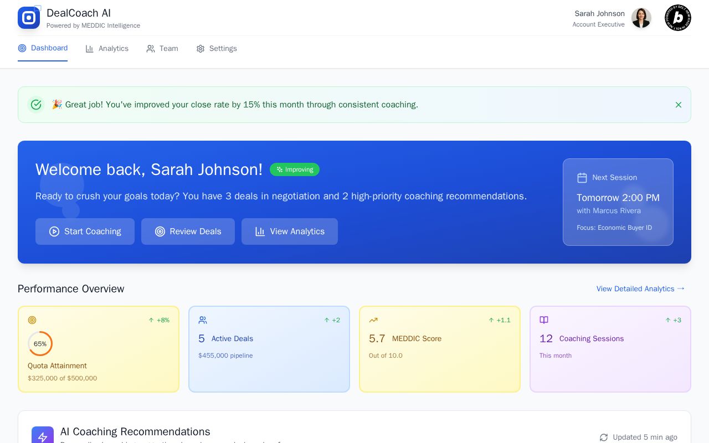
Task: Click the 65% quota progress ring
Action: 40,344
